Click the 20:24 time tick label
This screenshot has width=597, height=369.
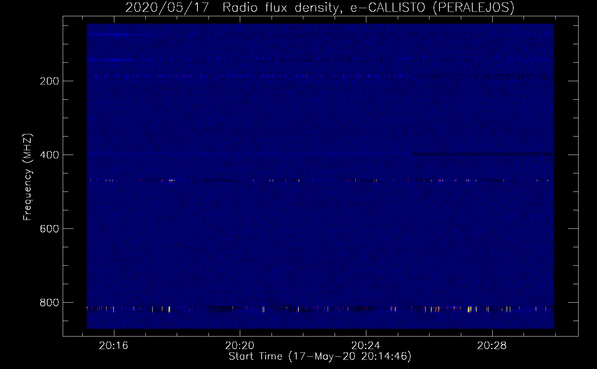pyautogui.click(x=366, y=345)
